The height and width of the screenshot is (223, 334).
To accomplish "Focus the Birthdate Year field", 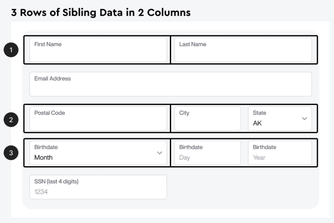I will point(280,153).
